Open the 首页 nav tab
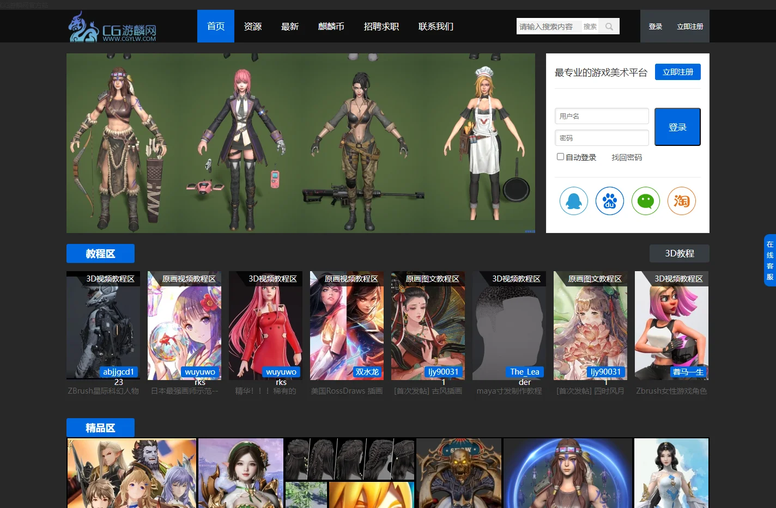This screenshot has width=776, height=508. point(216,26)
